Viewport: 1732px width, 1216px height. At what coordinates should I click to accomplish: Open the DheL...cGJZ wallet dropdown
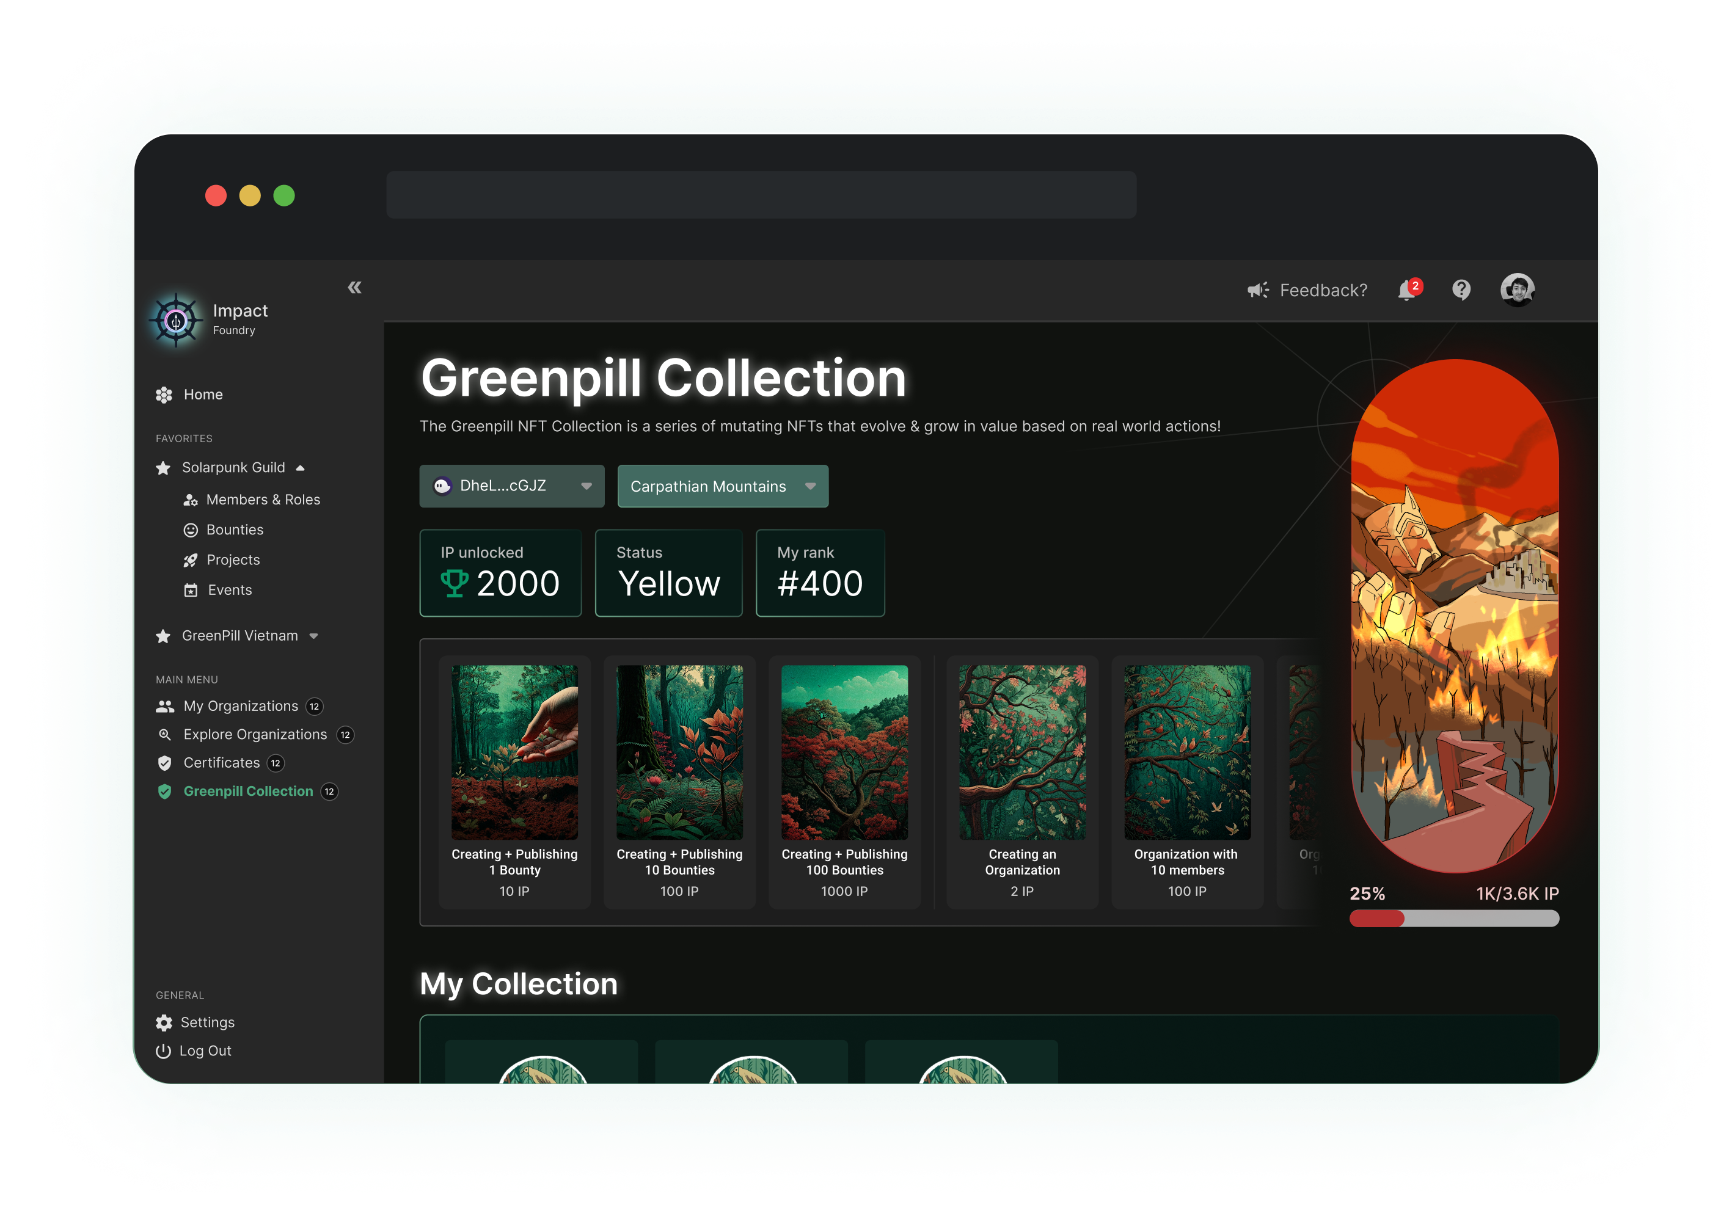(511, 486)
